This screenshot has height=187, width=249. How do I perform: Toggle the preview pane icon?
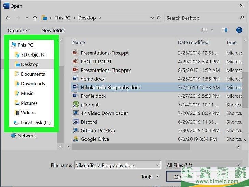224,30
